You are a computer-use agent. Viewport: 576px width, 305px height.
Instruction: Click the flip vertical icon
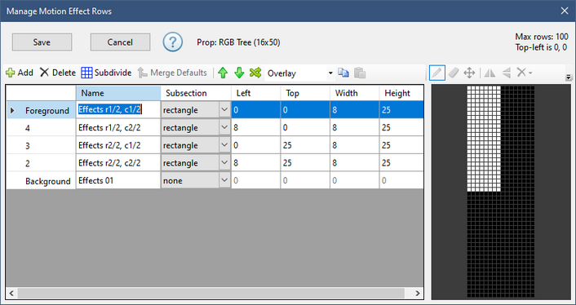tap(506, 73)
